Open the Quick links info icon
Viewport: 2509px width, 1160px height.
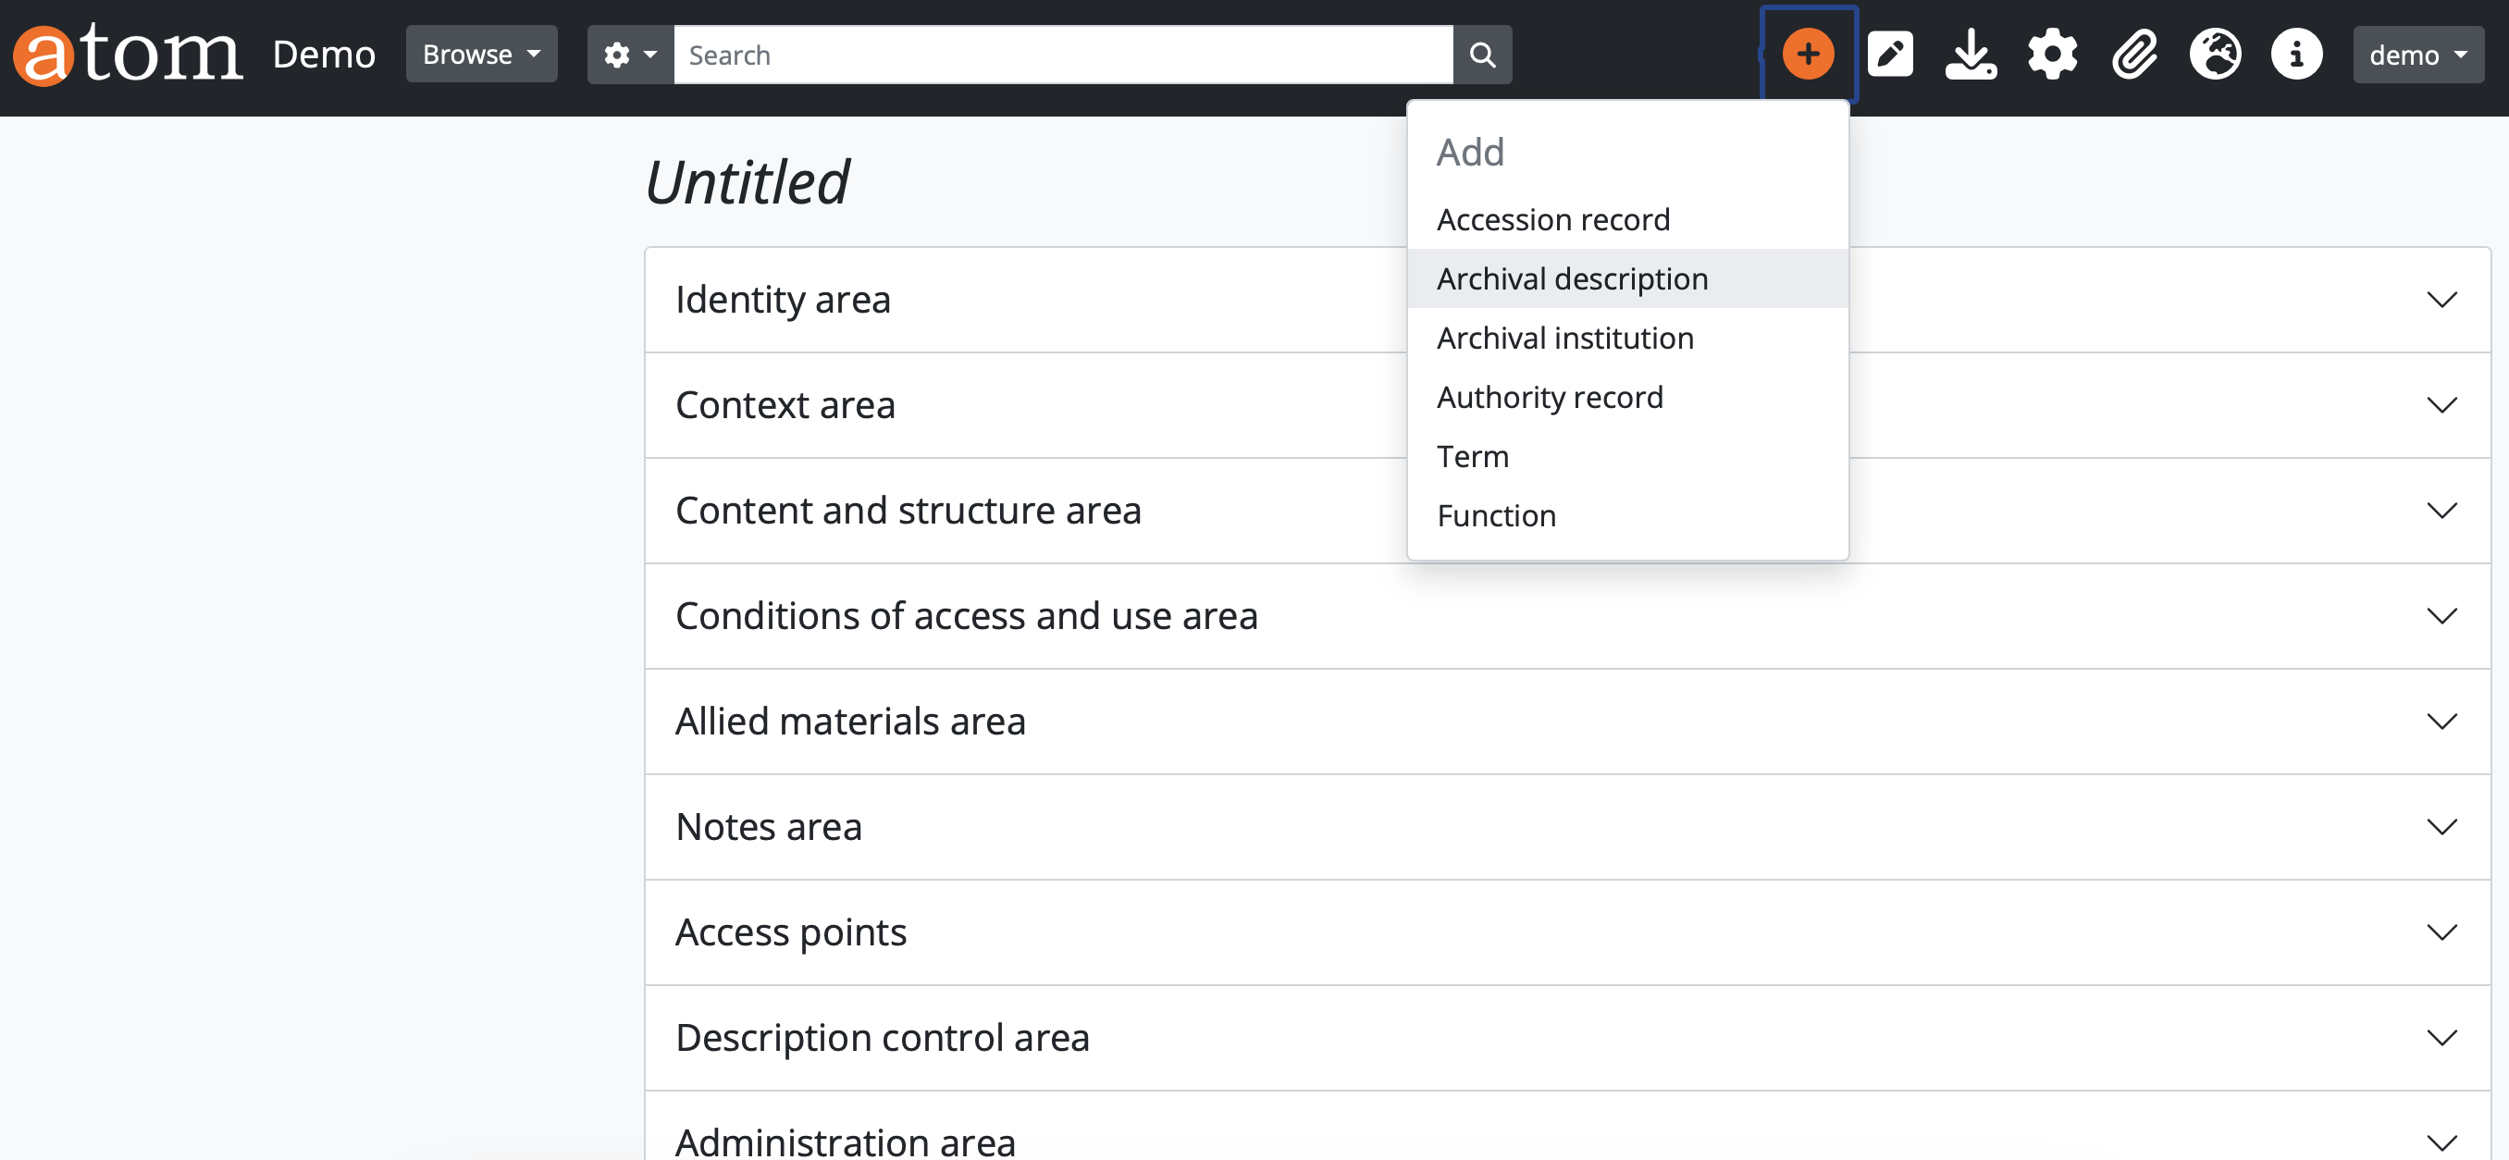(x=2295, y=55)
